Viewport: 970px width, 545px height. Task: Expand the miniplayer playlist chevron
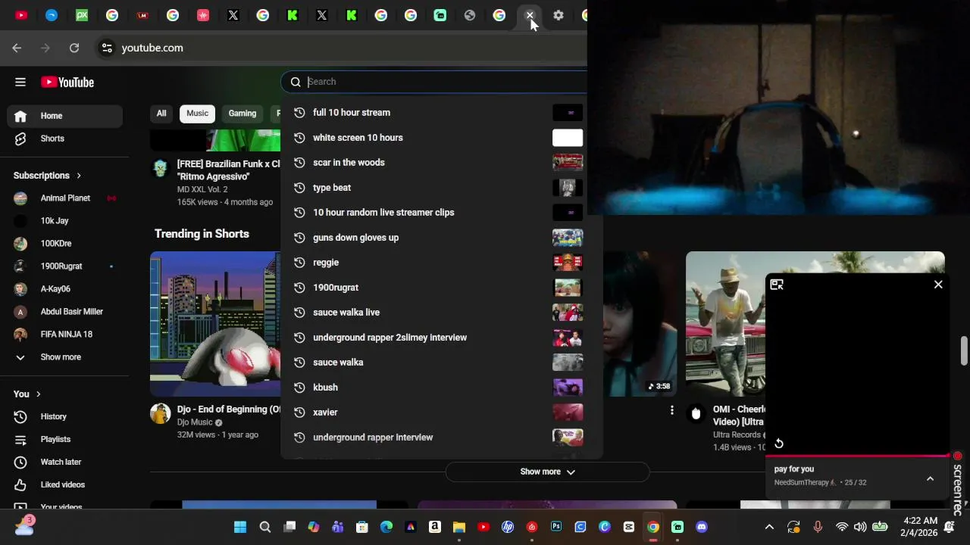[x=930, y=478]
